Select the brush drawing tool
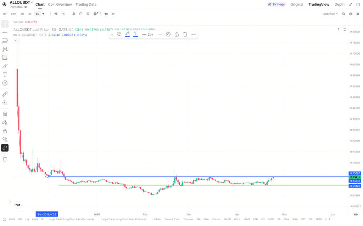The width and height of the screenshot is (363, 226). pos(5,66)
